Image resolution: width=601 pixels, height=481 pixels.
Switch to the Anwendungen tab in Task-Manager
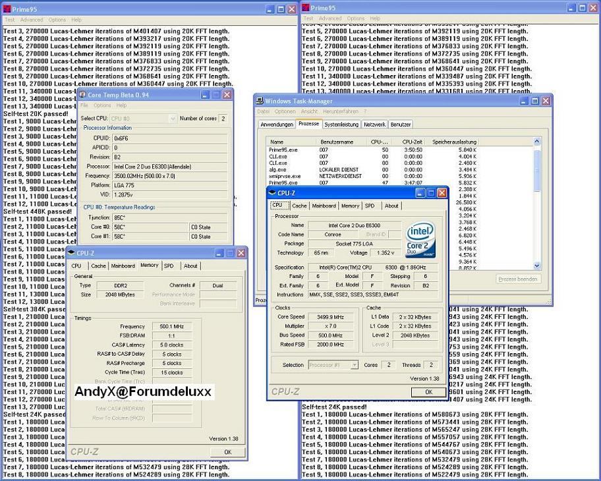(277, 124)
